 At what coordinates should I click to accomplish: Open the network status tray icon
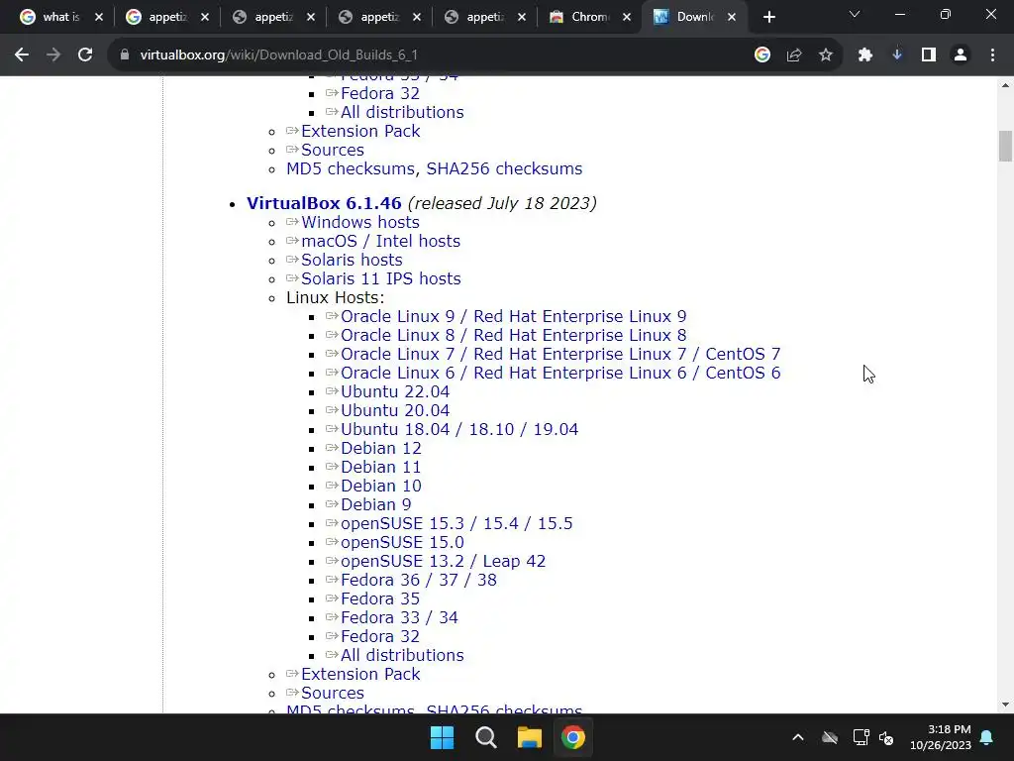[861, 737]
